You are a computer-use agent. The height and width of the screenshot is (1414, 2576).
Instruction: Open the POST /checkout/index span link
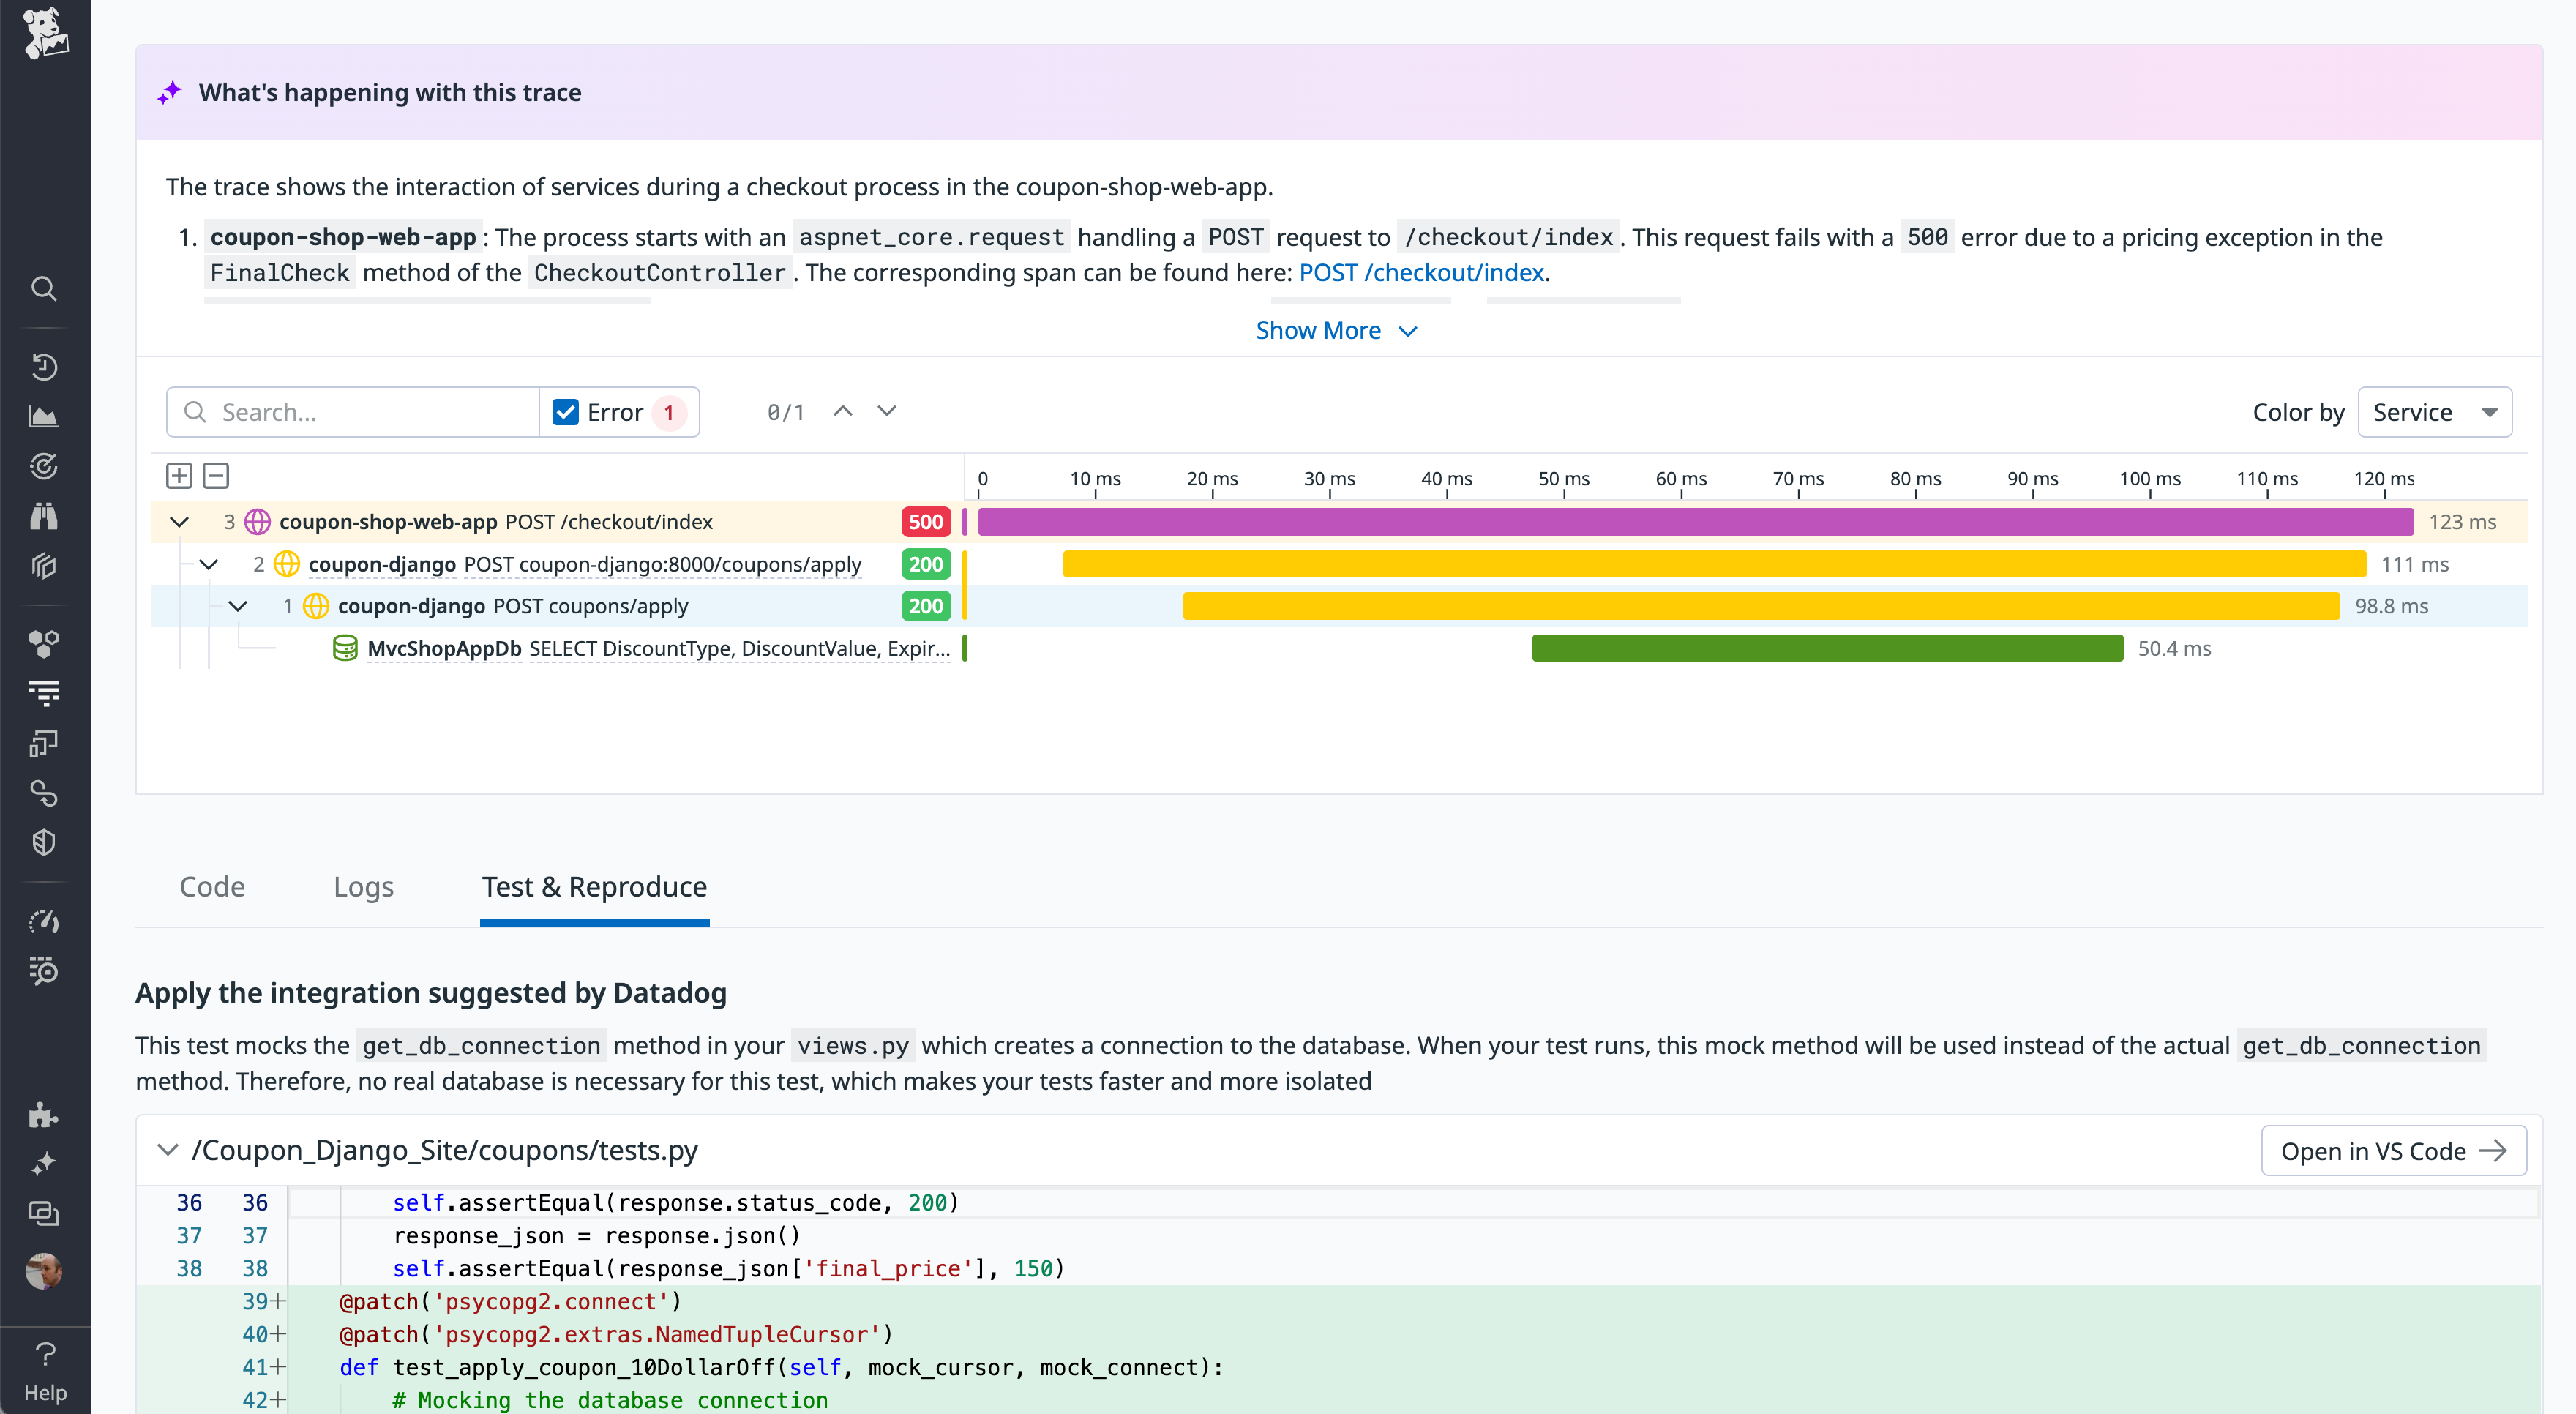click(x=1420, y=272)
